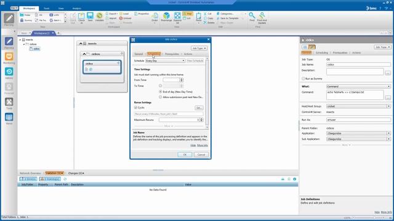394x221 pixels.
Task: Open the Host/Host Group dropdown
Action: [x=358, y=106]
